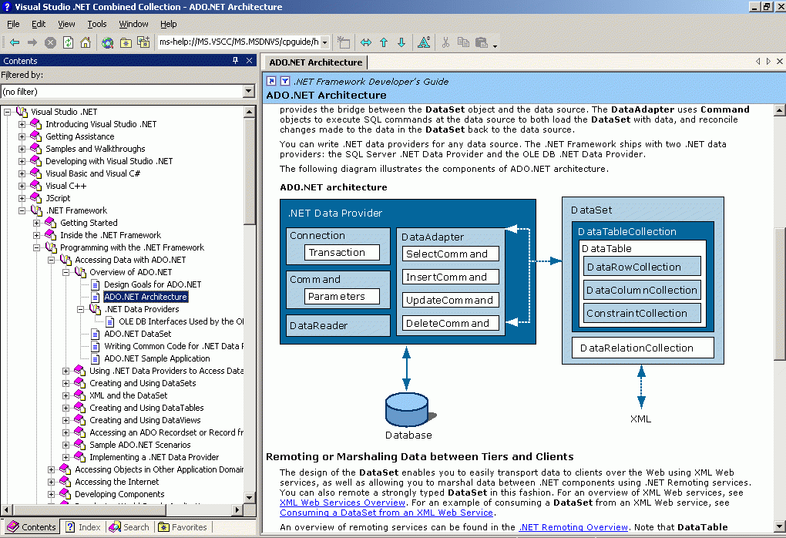Select Accessing the Internet tree item
Viewport: 786px width, 538px height.
[117, 482]
